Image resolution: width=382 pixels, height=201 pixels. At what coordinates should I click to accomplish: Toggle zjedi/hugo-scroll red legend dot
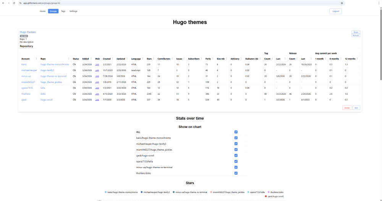click(266, 196)
